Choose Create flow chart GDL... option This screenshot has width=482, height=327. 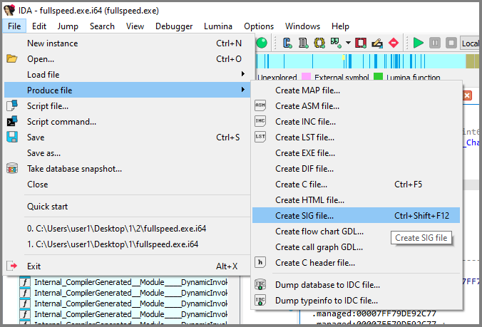pos(356,232)
